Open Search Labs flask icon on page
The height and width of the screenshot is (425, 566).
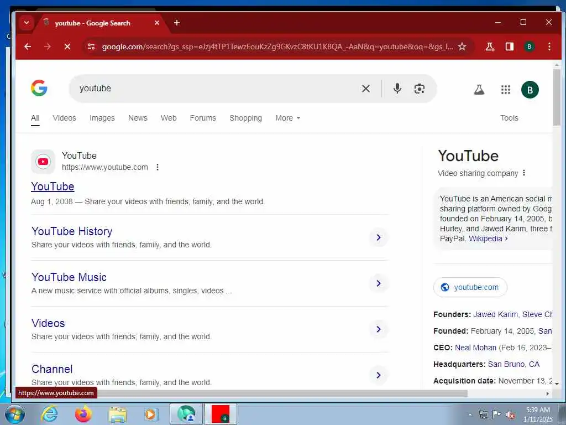coord(479,90)
